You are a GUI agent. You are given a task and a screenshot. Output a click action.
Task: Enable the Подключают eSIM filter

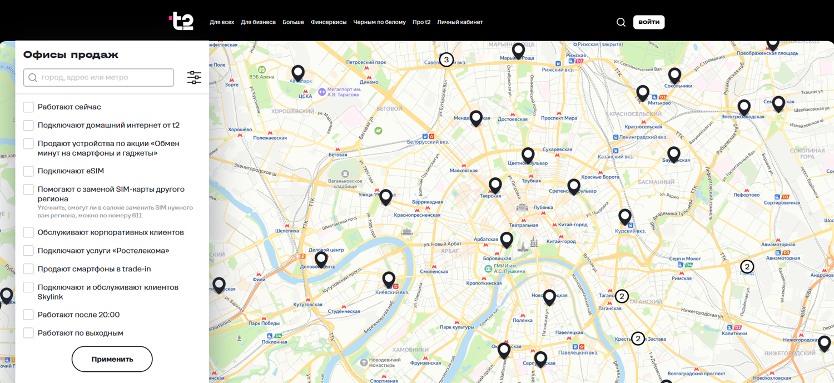(28, 171)
